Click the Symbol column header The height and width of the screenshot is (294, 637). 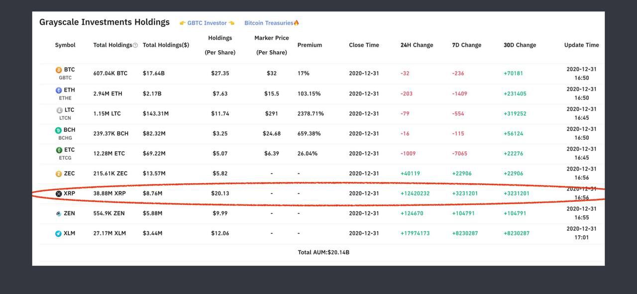click(65, 45)
